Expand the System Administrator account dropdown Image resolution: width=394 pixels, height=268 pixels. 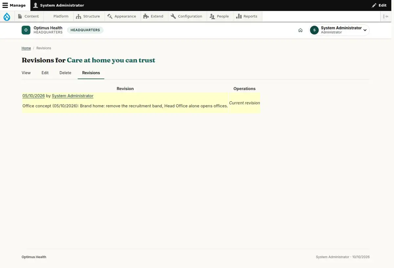click(x=339, y=30)
